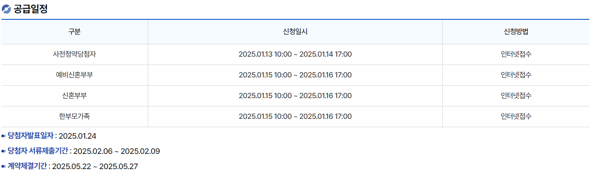Select the 구분 column header
This screenshot has width=594, height=176.
click(75, 32)
